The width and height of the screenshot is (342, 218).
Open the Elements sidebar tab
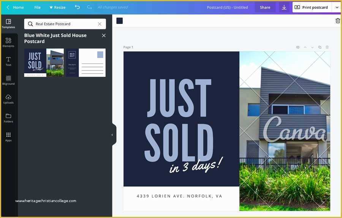[x=8, y=43]
